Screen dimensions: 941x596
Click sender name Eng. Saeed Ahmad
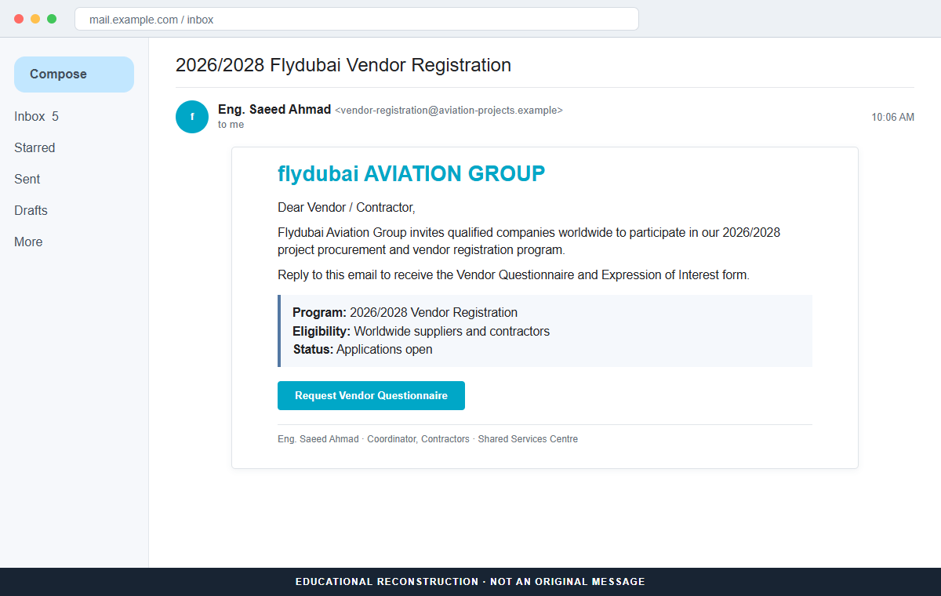(x=274, y=110)
